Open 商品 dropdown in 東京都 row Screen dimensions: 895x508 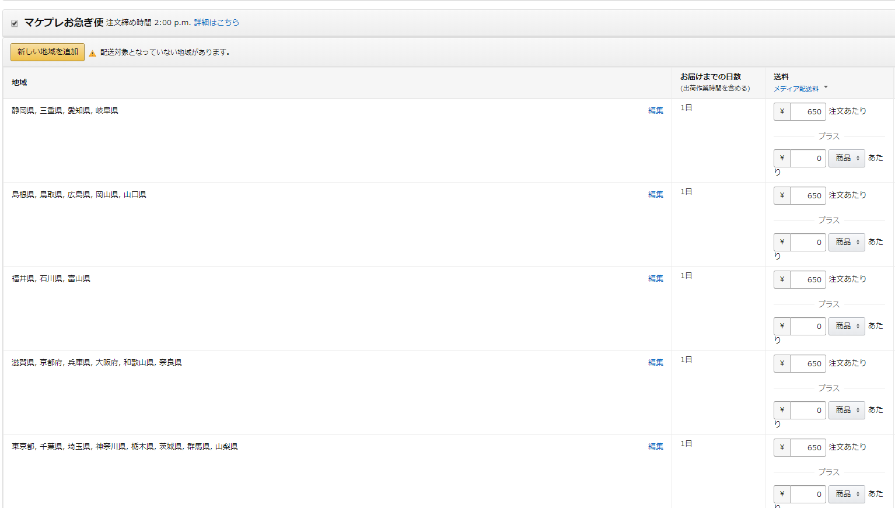[x=847, y=494]
